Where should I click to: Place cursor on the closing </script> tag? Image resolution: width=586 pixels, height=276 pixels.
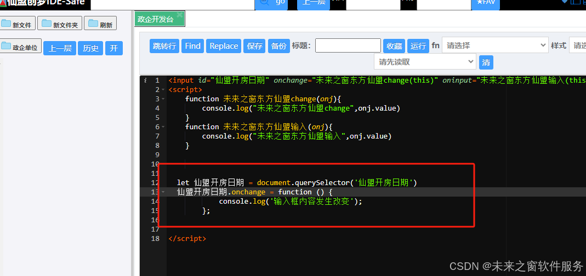187,239
